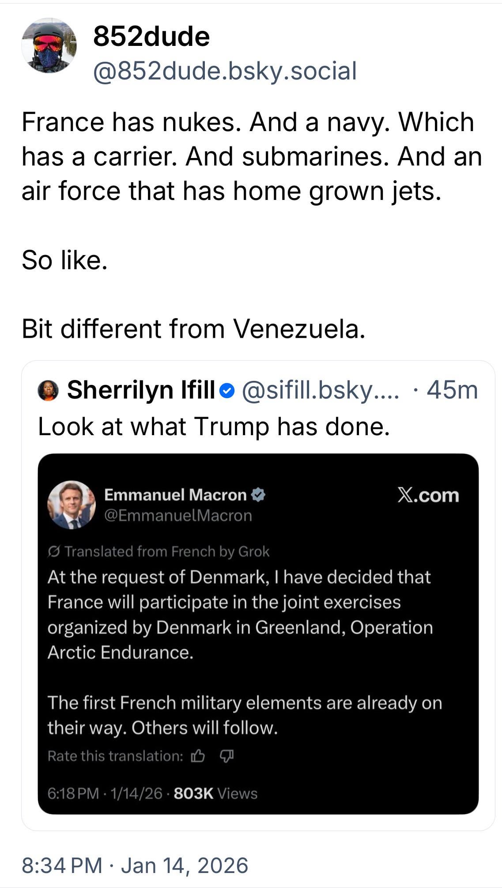Image resolution: width=502 pixels, height=888 pixels.
Task: Click the @sifill.bsky handle in quoted post
Action: coord(320,390)
